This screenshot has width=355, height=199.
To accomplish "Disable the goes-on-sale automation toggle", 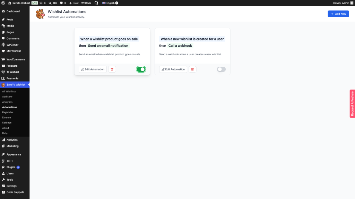I will pos(141,69).
